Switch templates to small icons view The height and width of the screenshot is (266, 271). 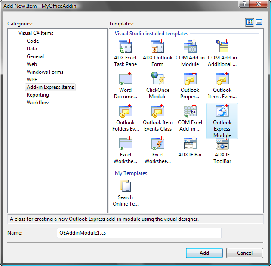[259, 22]
